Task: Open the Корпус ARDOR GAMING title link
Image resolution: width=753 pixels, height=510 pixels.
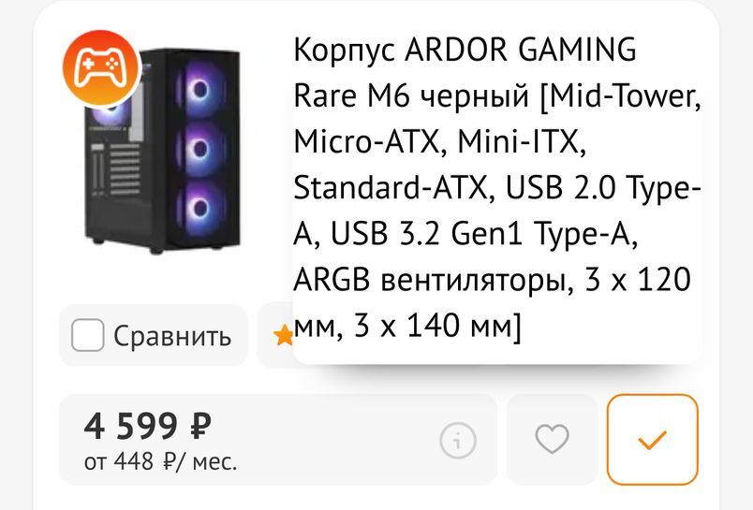Action: click(x=465, y=49)
